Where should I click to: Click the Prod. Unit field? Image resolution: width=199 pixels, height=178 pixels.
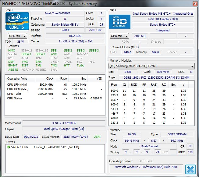coord(95,30)
